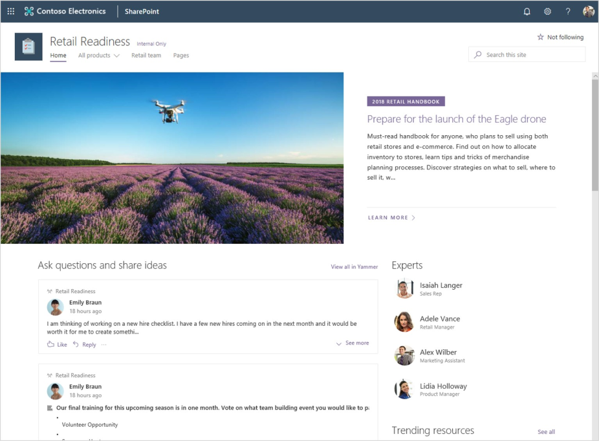Click the Trending resources heading
Screen dimensions: 599x441
point(433,430)
